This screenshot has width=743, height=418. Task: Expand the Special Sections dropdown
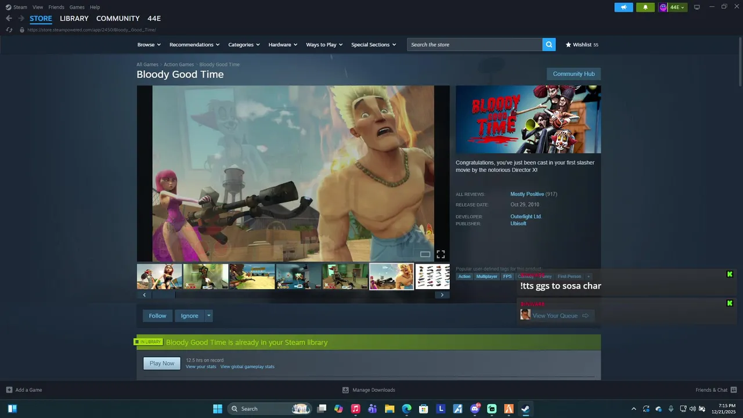coord(374,44)
